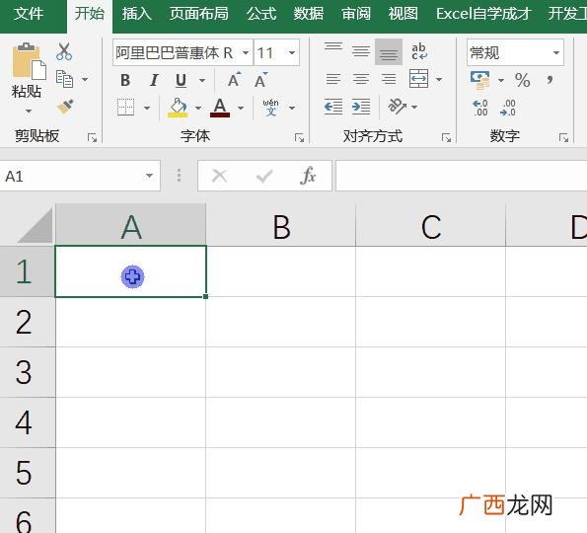The height and width of the screenshot is (533, 587).
Task: Decrease decimal places
Action: click(508, 108)
